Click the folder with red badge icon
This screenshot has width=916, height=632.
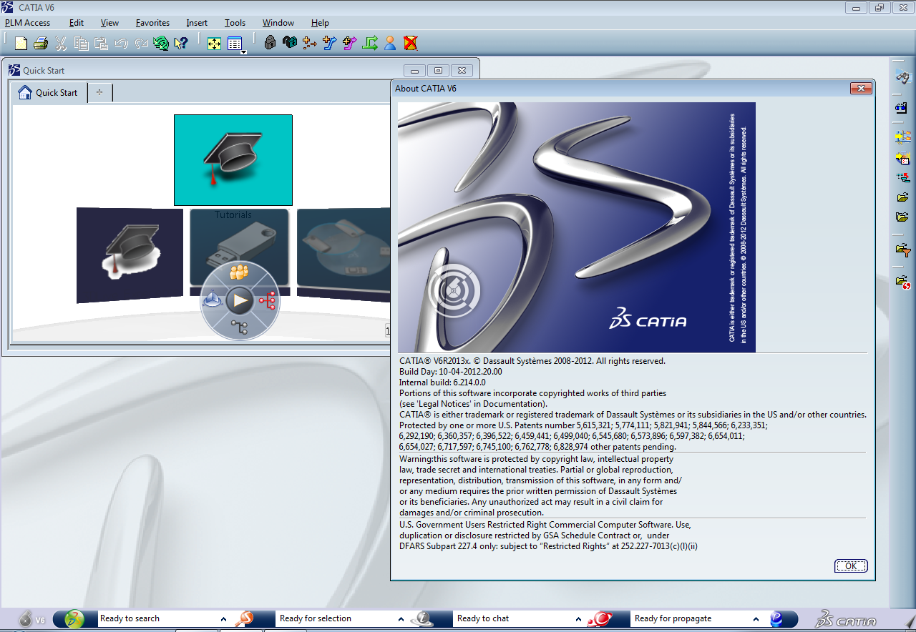(x=902, y=282)
